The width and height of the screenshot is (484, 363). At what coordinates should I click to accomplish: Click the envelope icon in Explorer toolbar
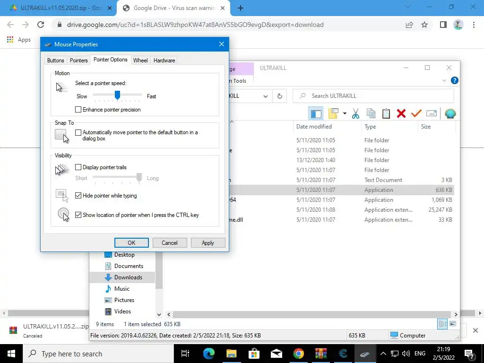coord(431,113)
